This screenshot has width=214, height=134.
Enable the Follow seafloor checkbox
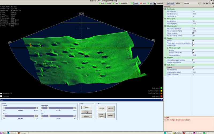(x=193, y=33)
